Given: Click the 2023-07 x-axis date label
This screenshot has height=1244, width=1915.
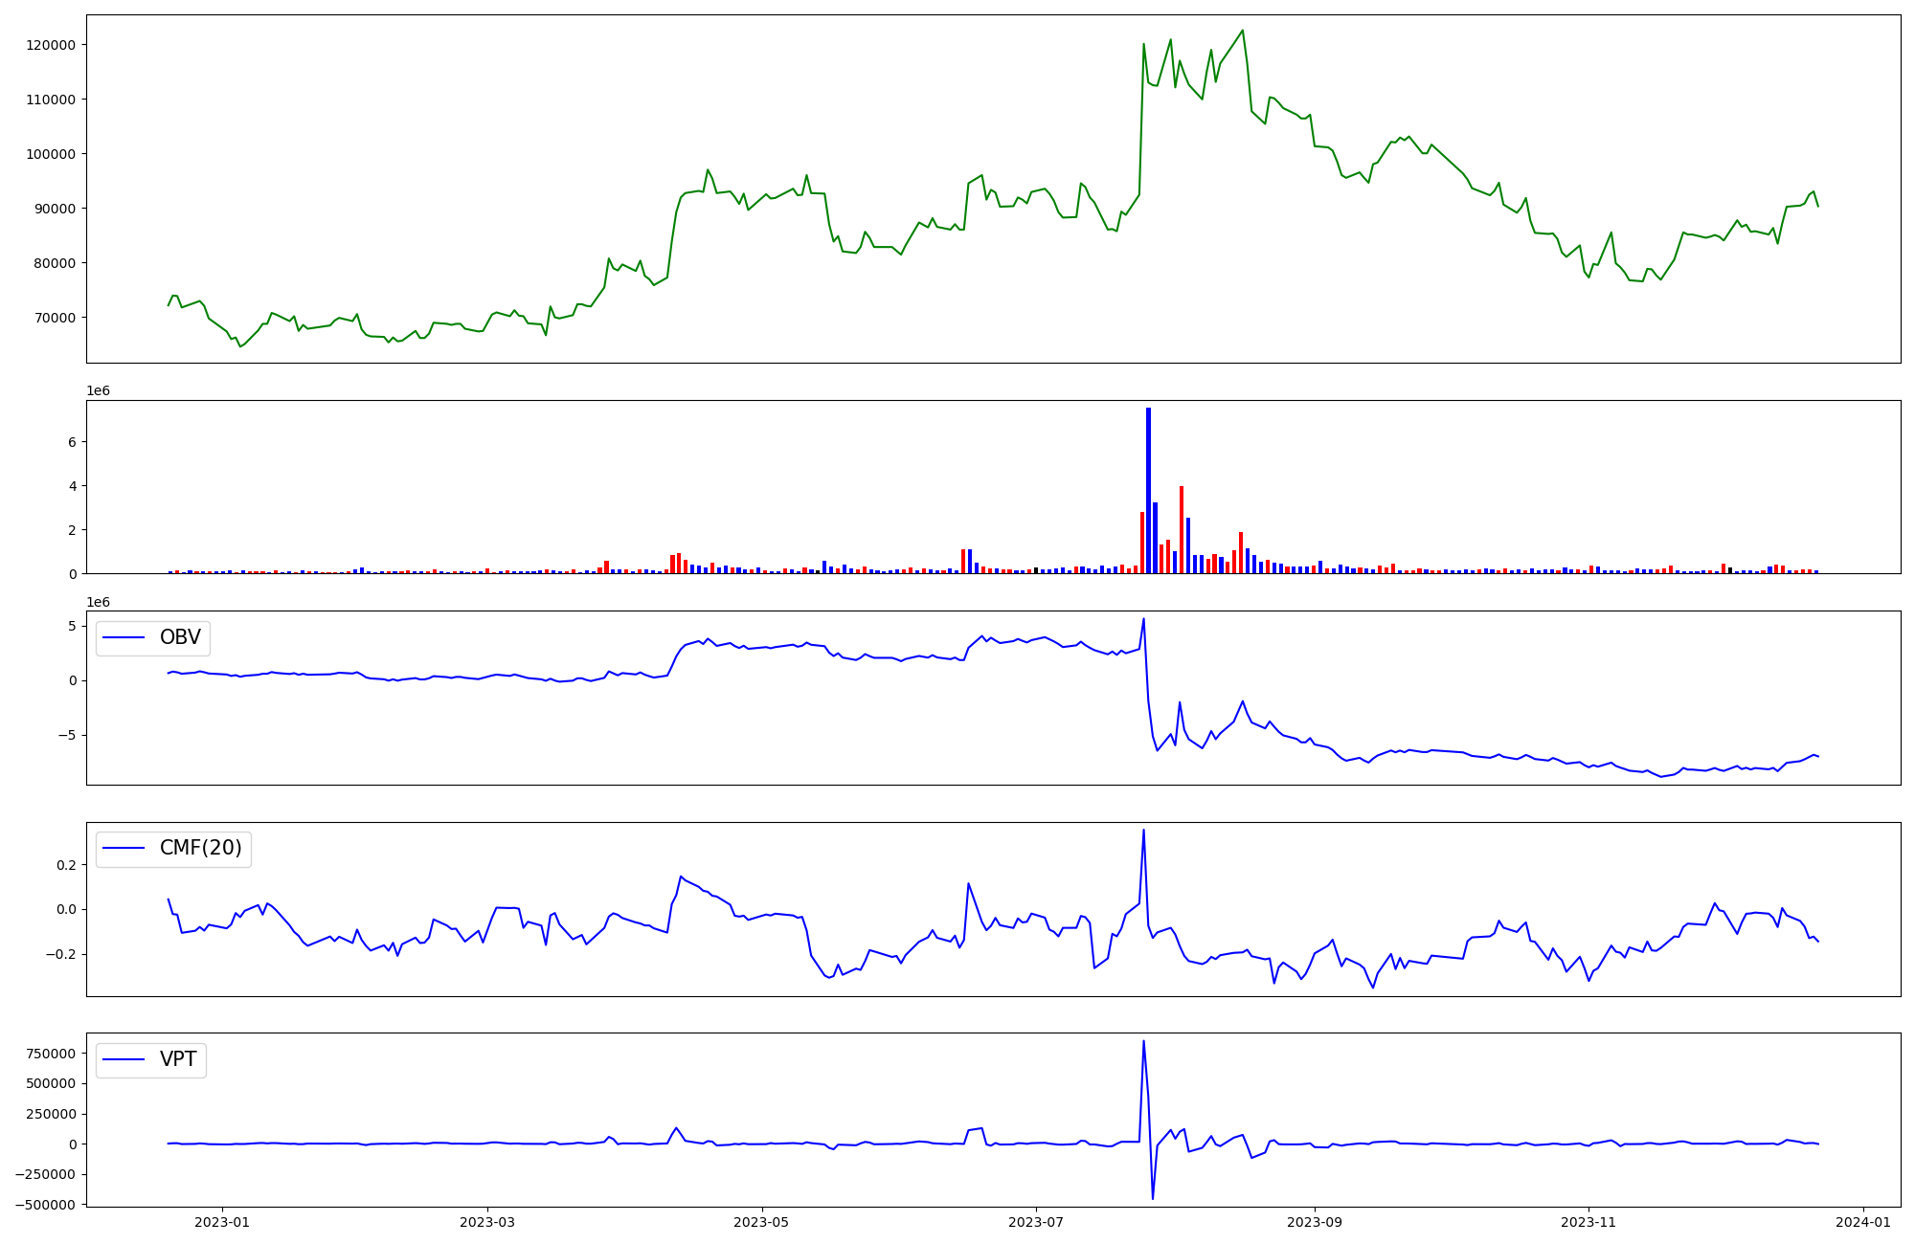Looking at the screenshot, I should click(x=1035, y=1222).
